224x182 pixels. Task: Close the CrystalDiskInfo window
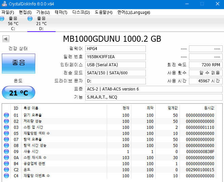click(x=217, y=4)
